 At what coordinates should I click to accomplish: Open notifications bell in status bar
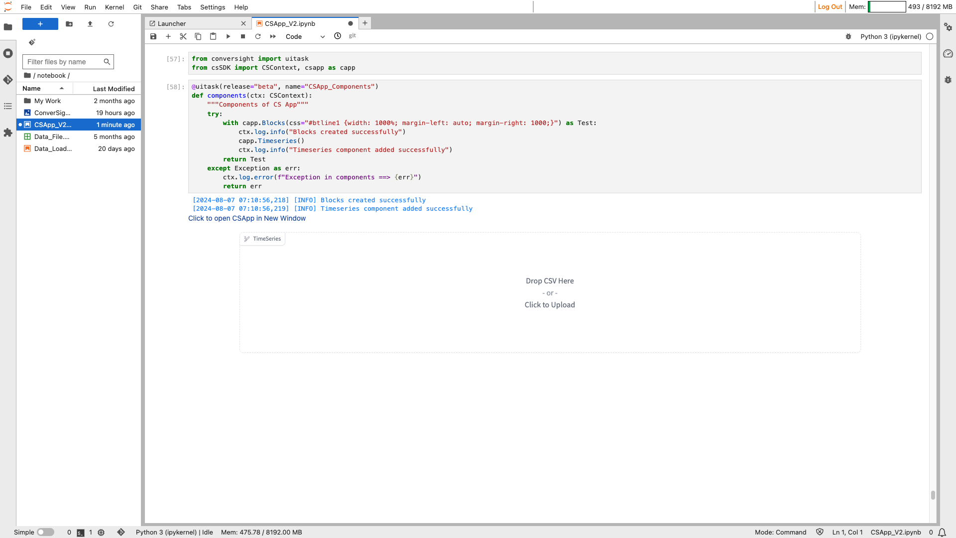point(942,533)
